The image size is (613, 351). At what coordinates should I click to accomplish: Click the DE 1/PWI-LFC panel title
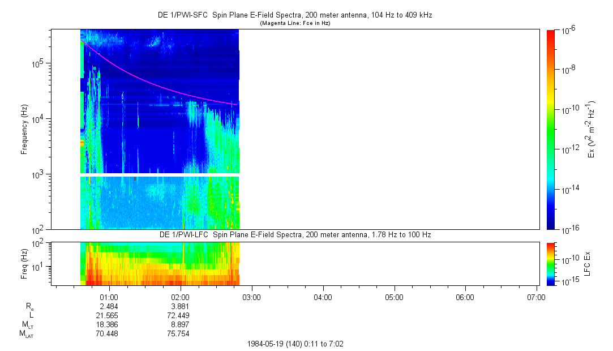[x=295, y=234]
